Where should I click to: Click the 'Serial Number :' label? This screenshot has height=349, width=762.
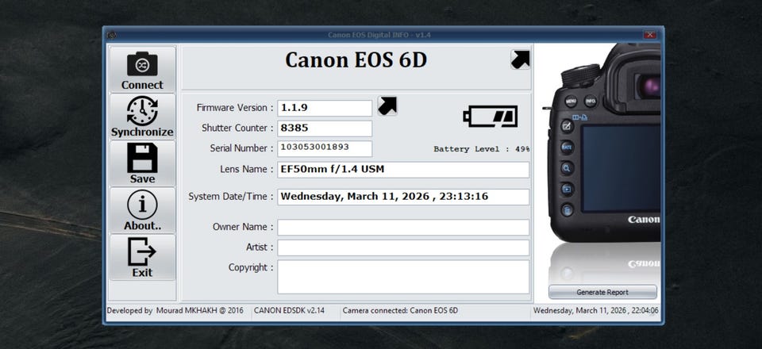pos(241,148)
